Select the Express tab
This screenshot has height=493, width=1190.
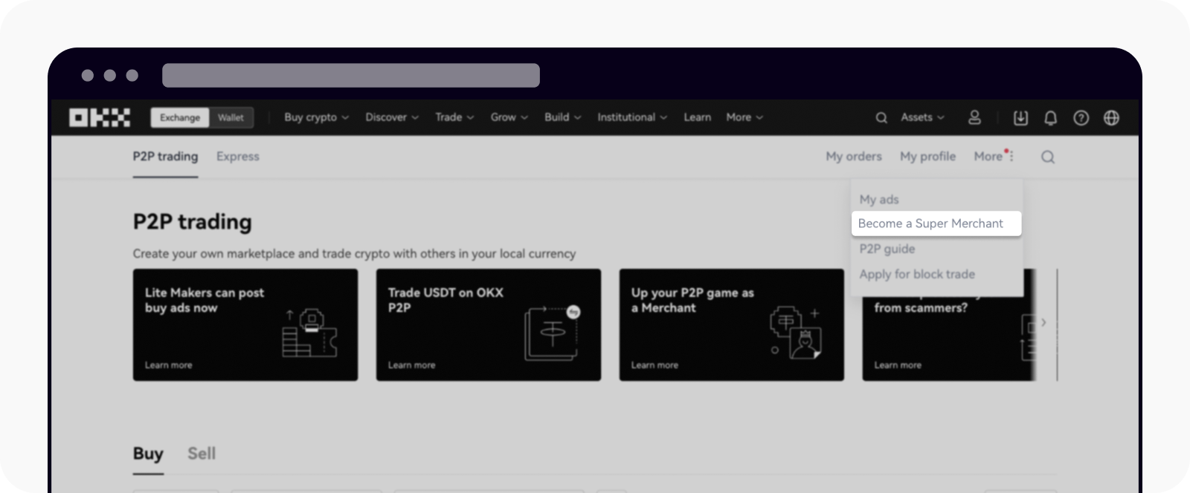click(238, 157)
